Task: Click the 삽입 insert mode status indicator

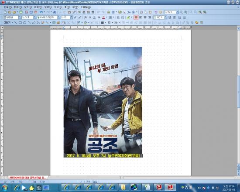Action: pos(95,182)
